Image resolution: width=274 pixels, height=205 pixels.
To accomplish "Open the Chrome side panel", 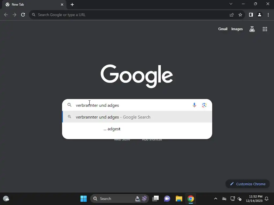I will 251,15.
